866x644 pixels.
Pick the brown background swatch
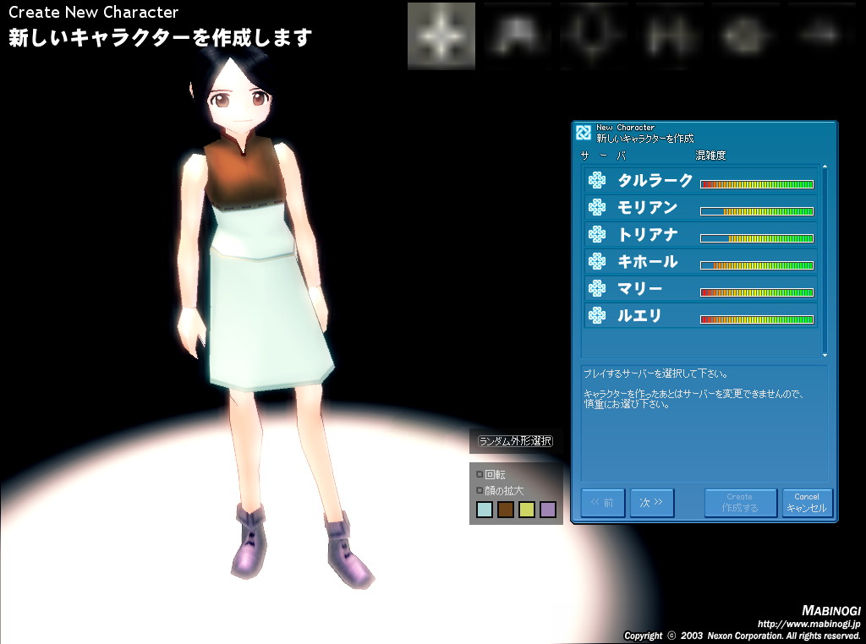pos(506,510)
